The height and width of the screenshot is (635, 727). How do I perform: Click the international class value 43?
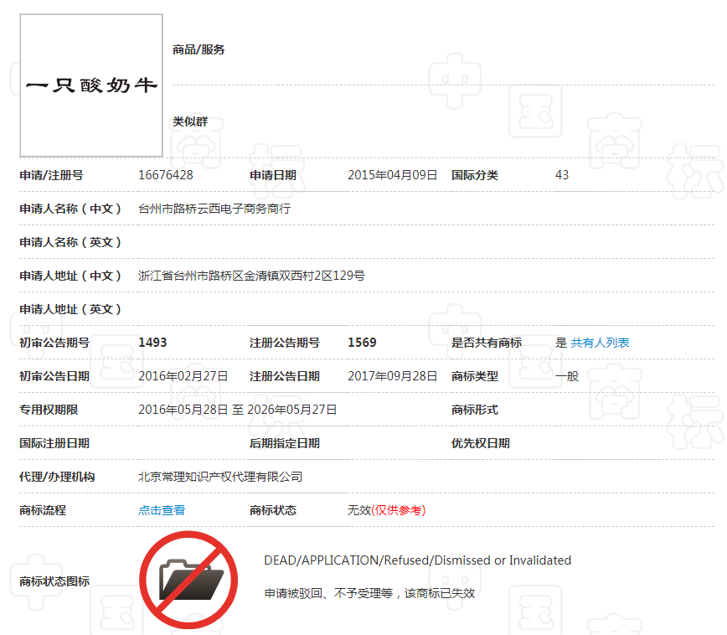562,175
